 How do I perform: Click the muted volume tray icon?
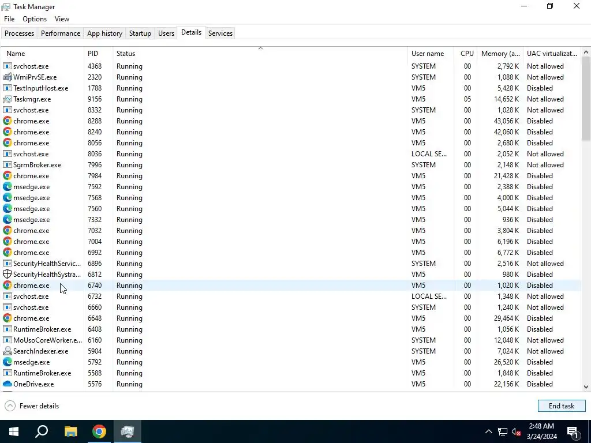tap(517, 431)
